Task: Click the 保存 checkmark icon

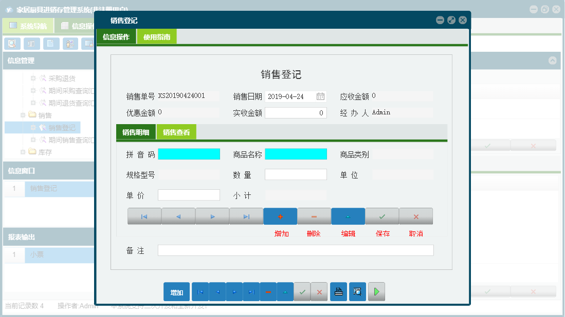Action: click(x=381, y=216)
